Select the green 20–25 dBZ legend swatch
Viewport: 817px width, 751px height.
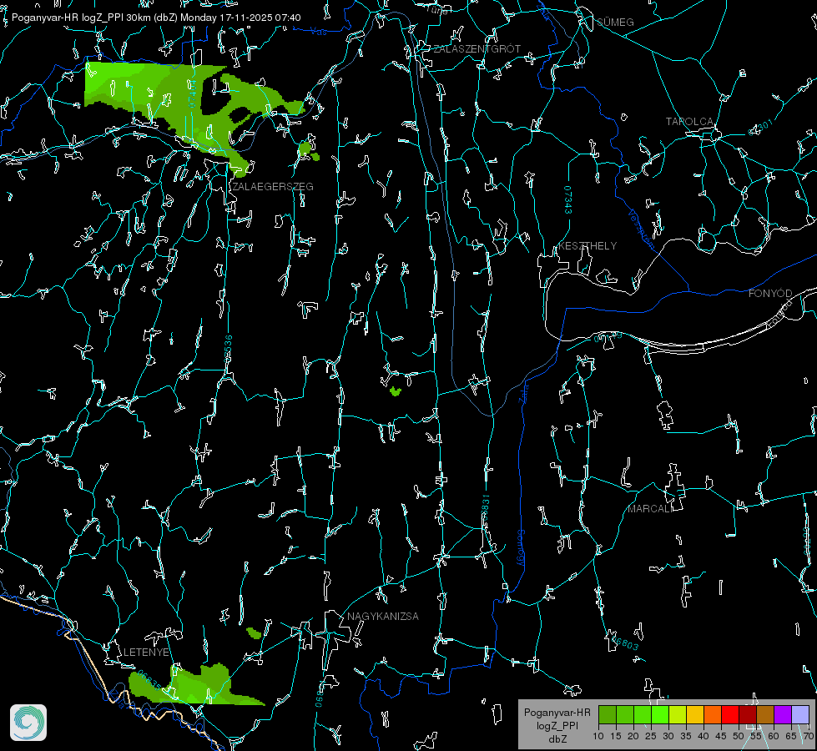643,714
